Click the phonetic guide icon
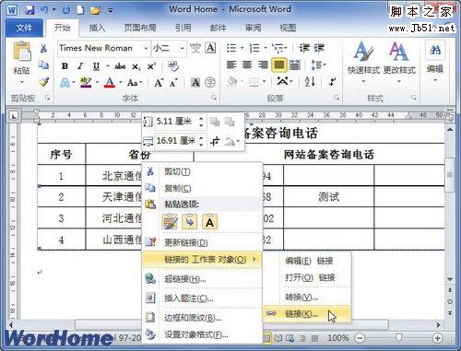 coord(195,48)
